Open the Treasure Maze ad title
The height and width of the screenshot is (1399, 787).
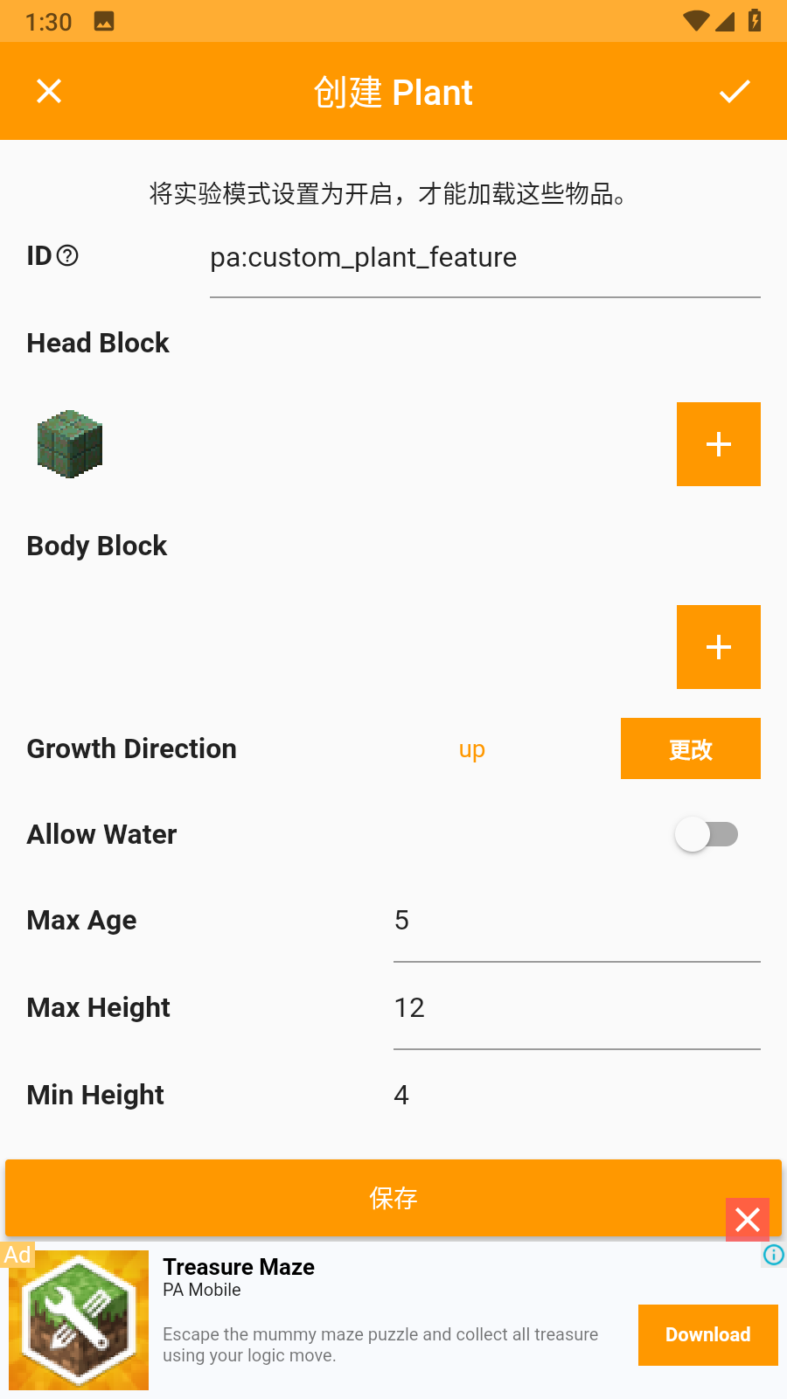pos(239,1267)
